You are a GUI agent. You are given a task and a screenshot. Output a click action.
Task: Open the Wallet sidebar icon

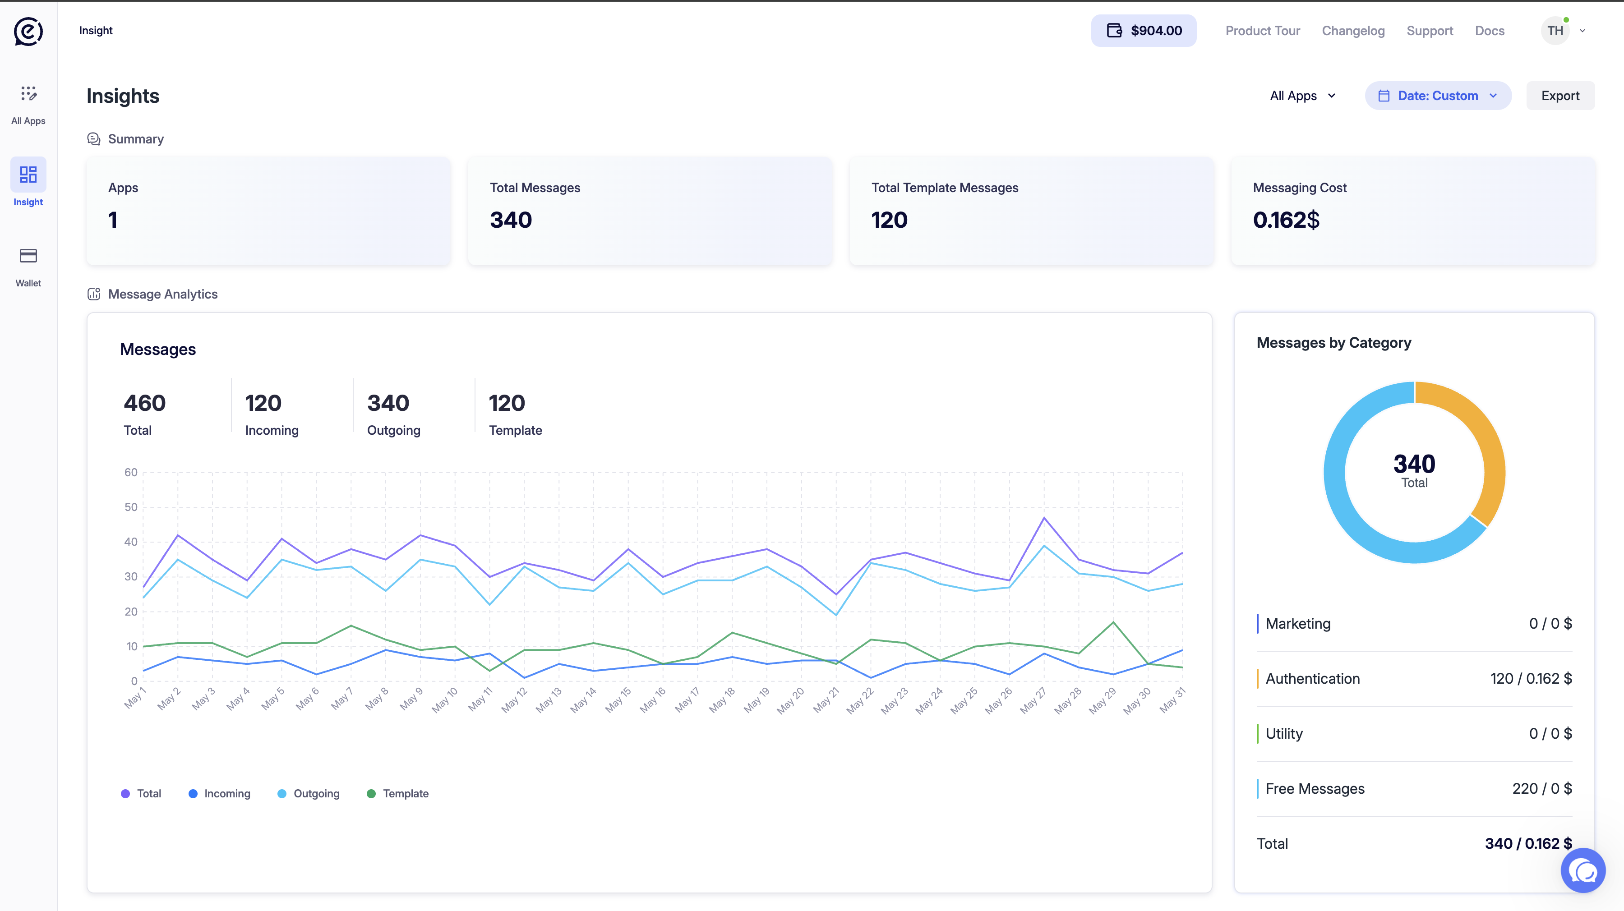tap(28, 255)
